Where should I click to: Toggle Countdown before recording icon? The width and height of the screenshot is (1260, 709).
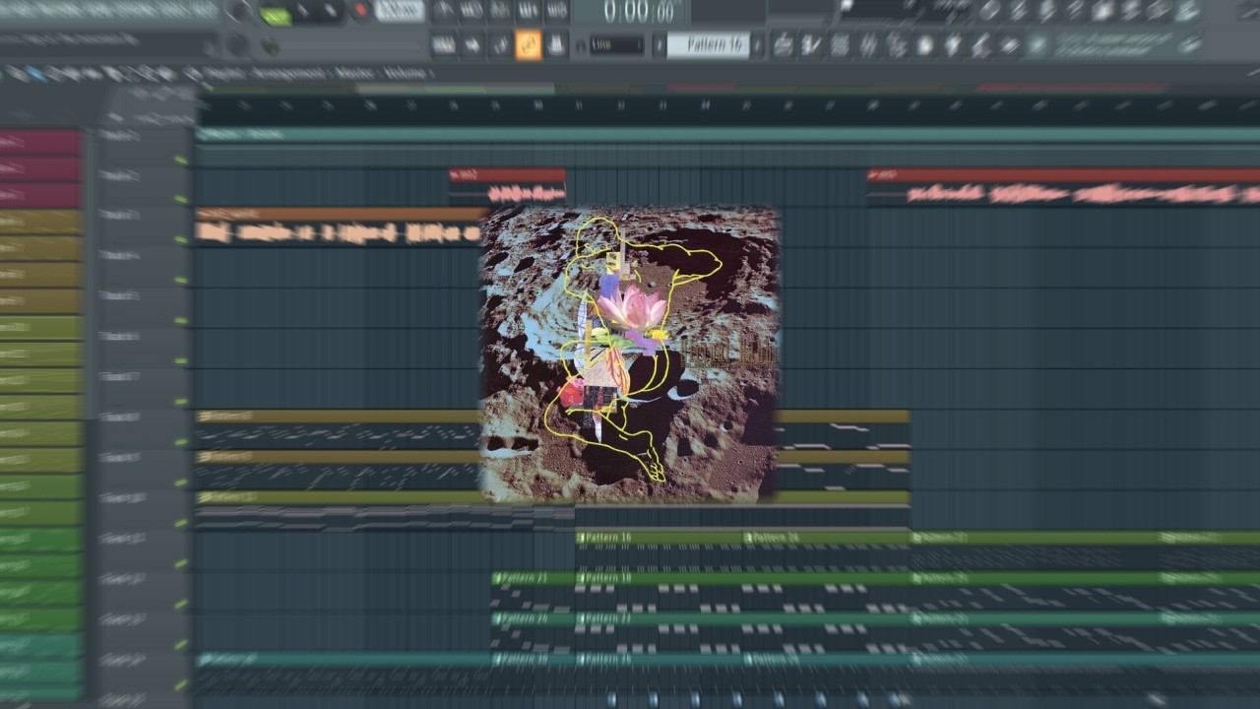click(500, 11)
